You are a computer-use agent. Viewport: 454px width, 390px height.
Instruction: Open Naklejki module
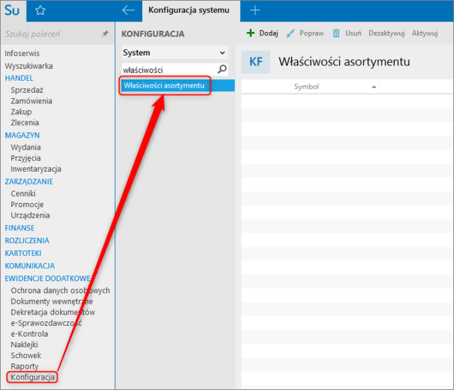(x=24, y=345)
